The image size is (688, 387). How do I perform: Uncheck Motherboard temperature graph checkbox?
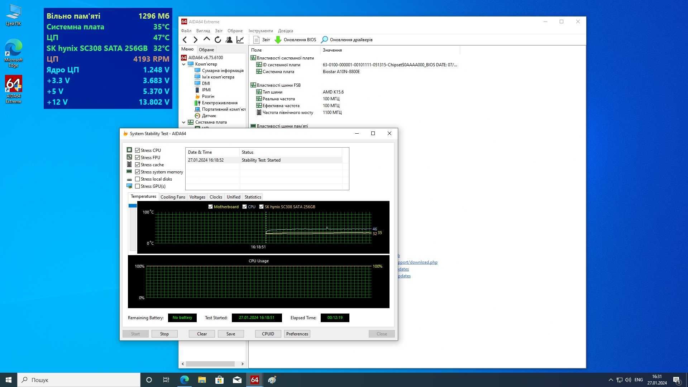[210, 207]
